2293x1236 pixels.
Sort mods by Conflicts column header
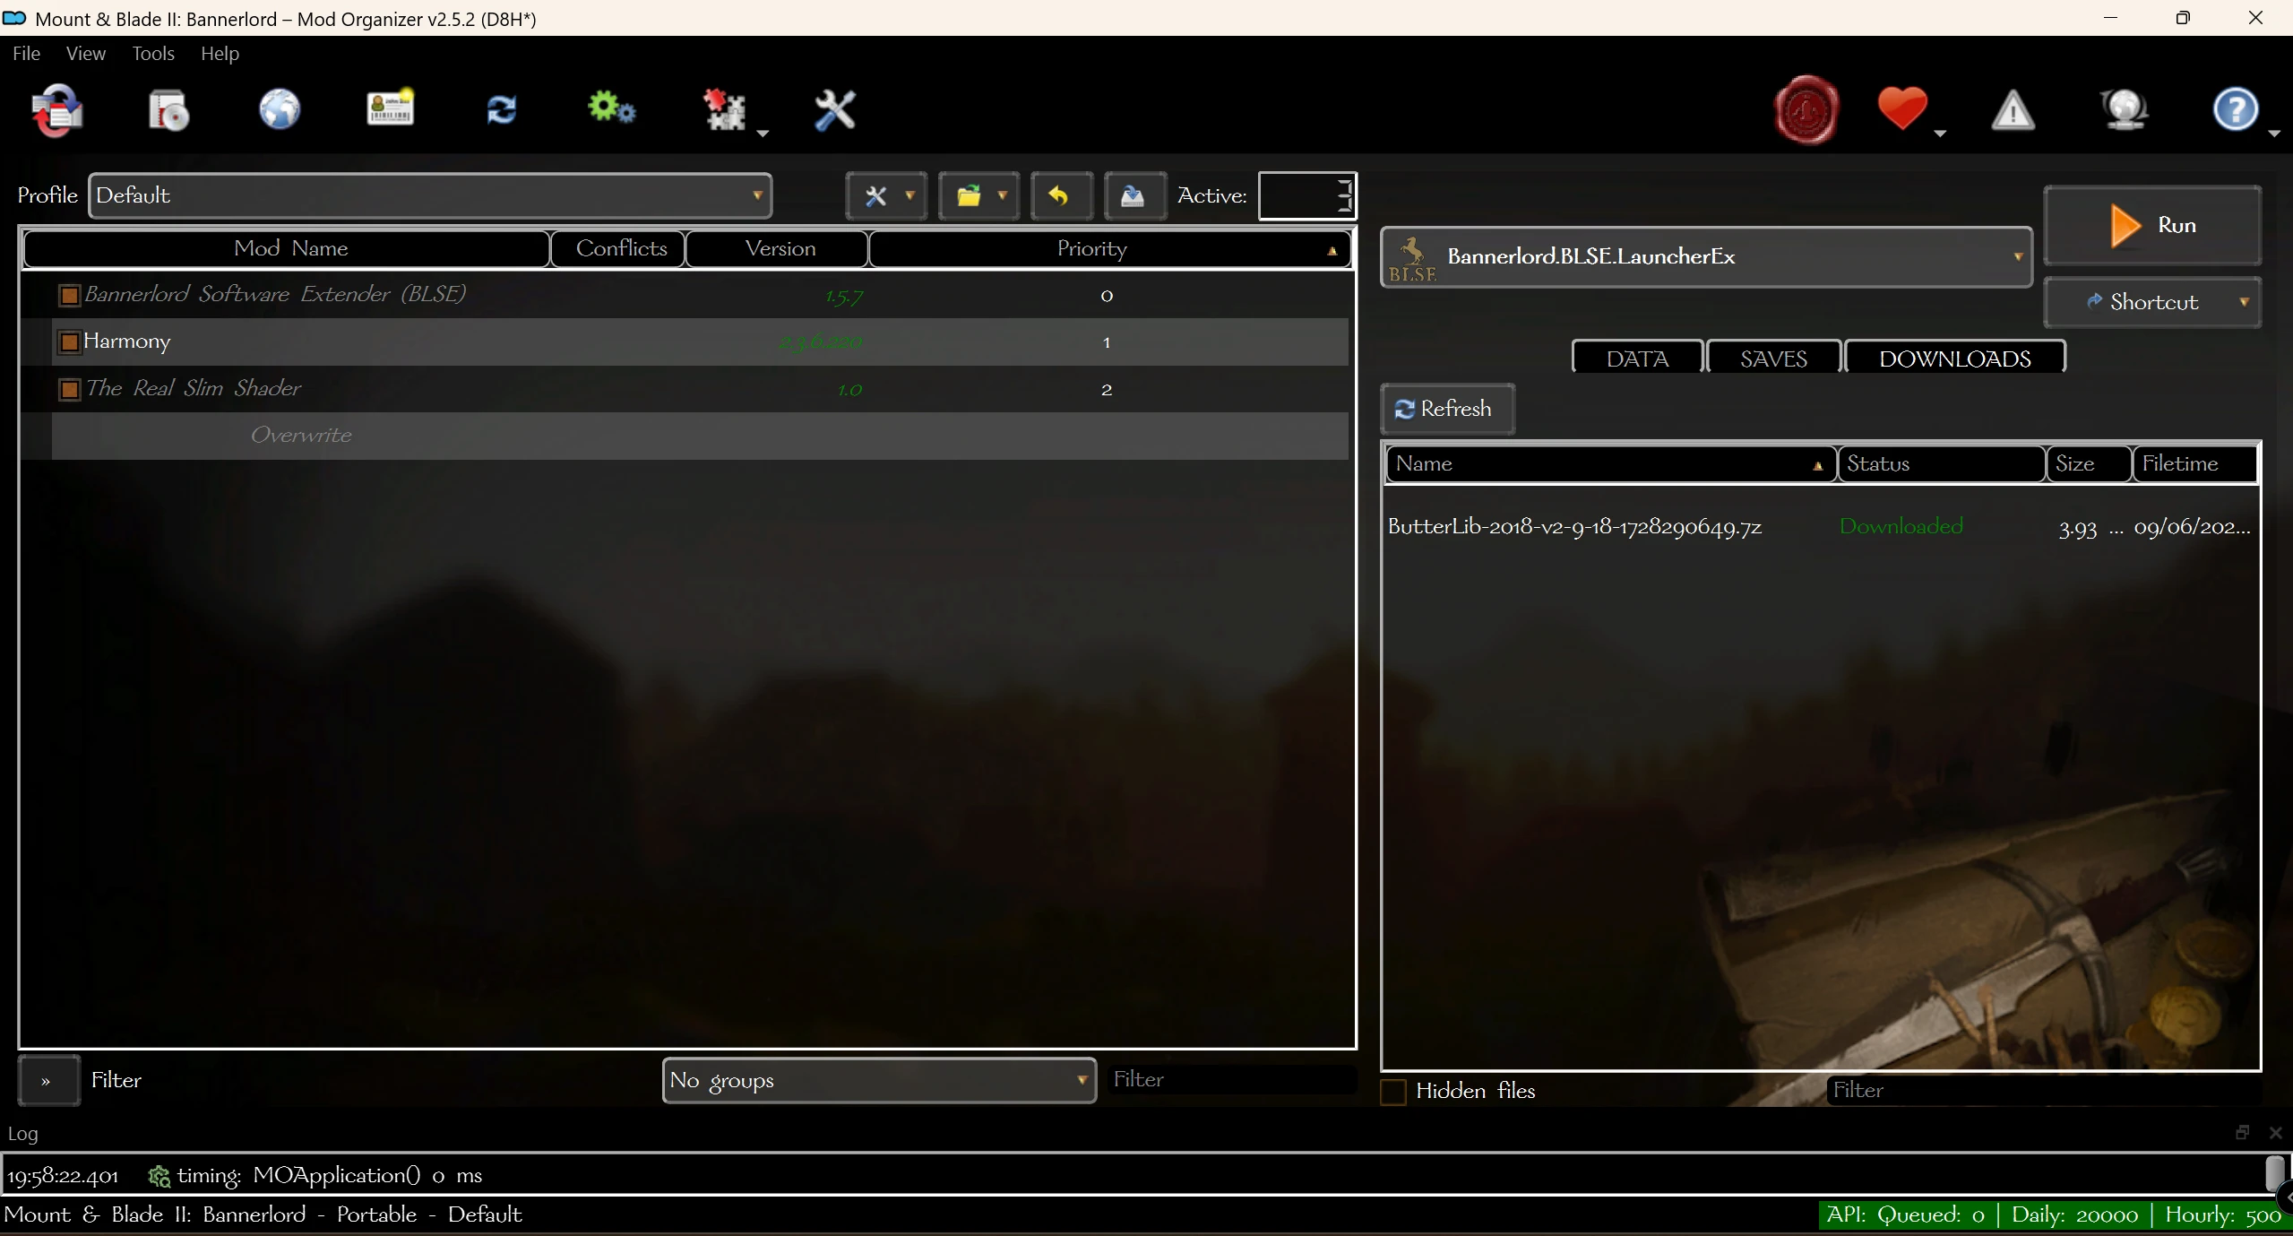620,249
